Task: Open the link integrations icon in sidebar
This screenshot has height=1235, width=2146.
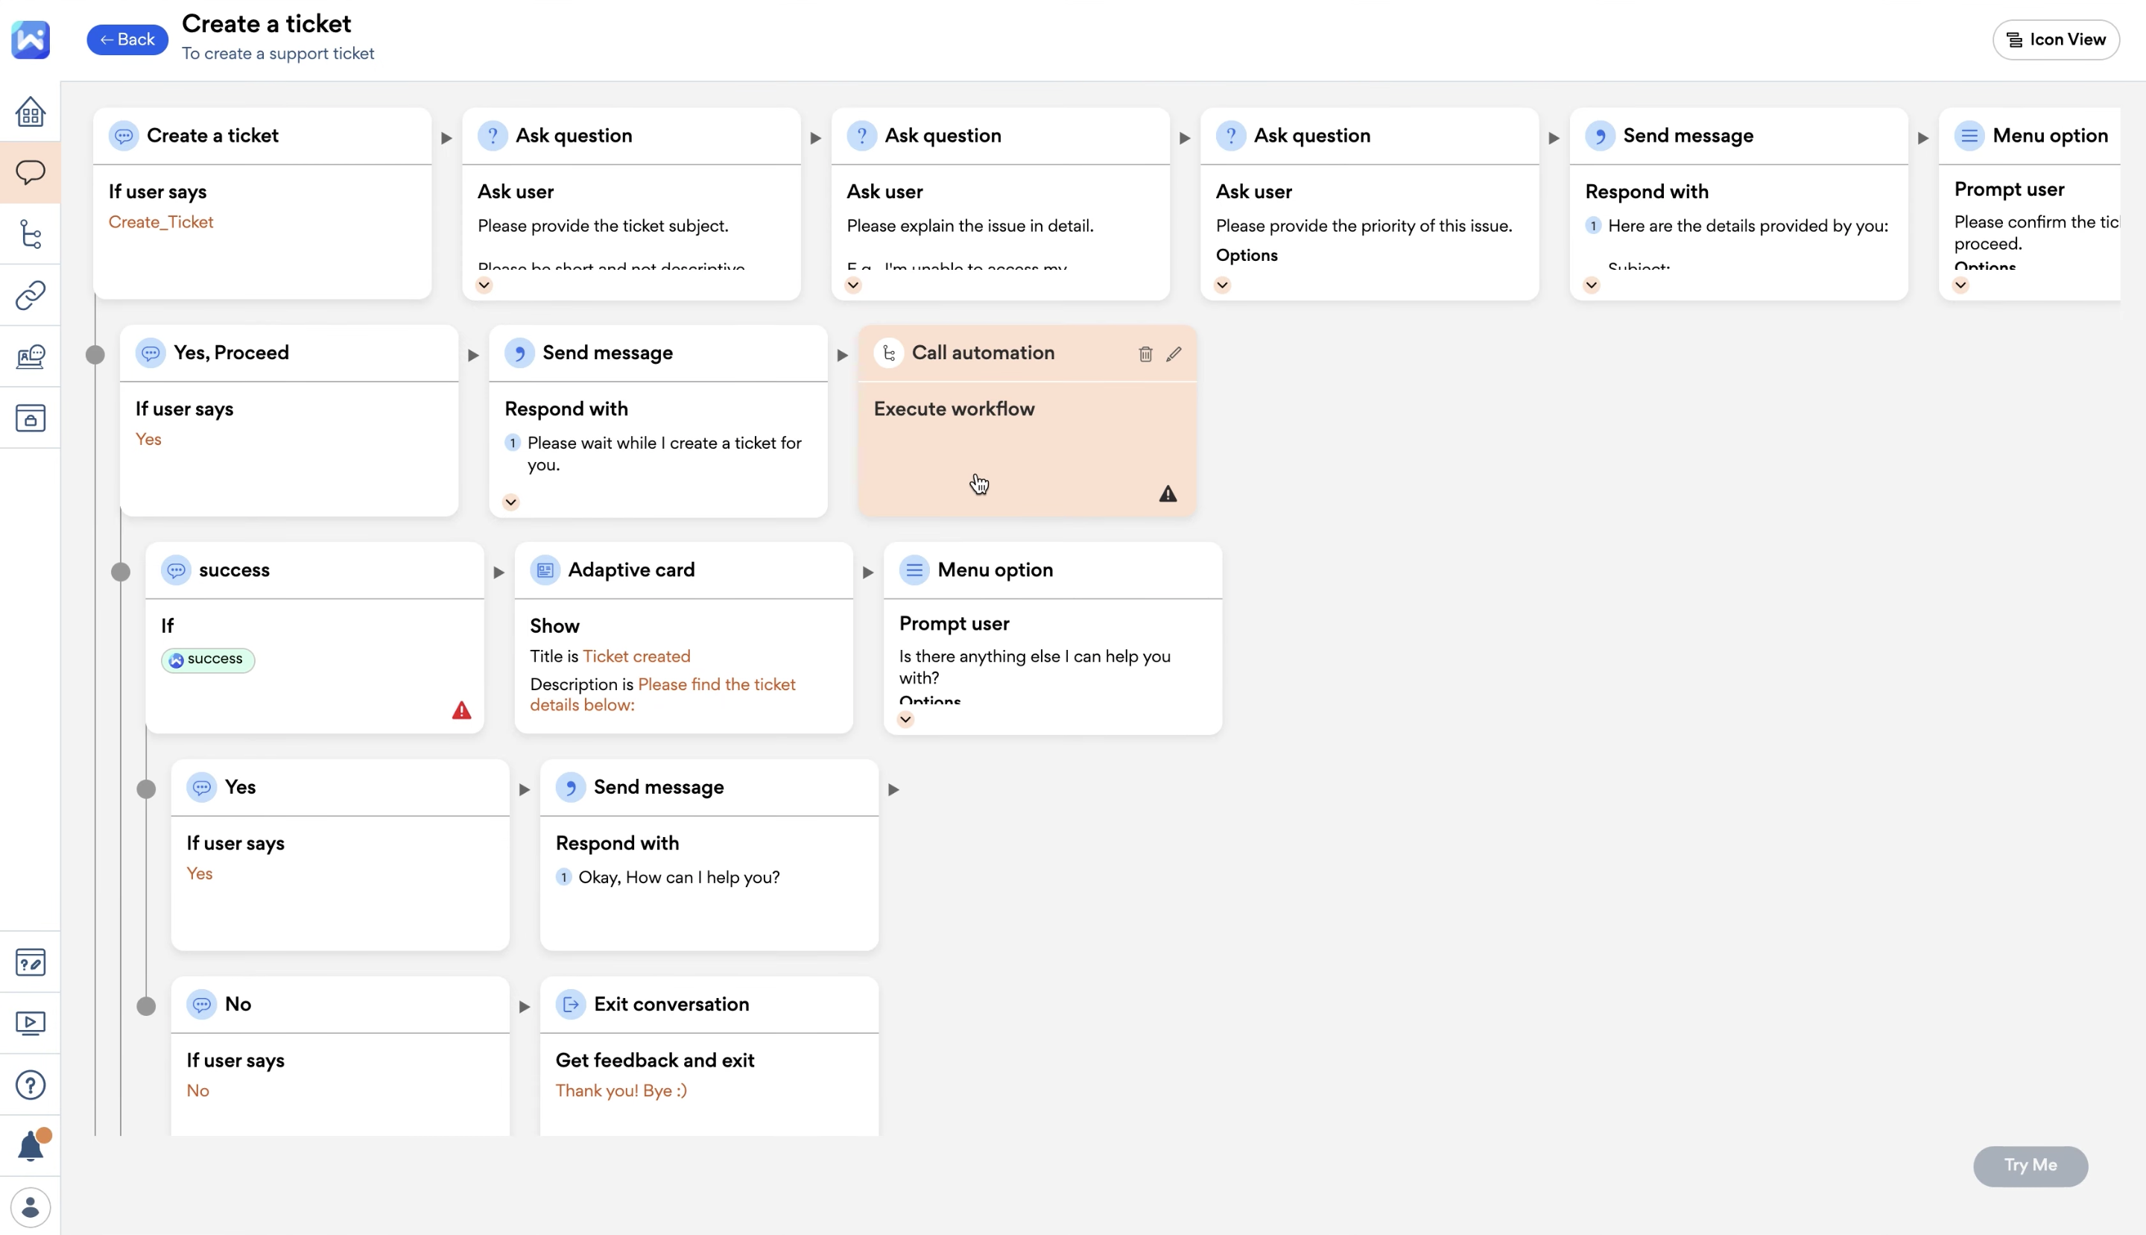Action: (31, 295)
